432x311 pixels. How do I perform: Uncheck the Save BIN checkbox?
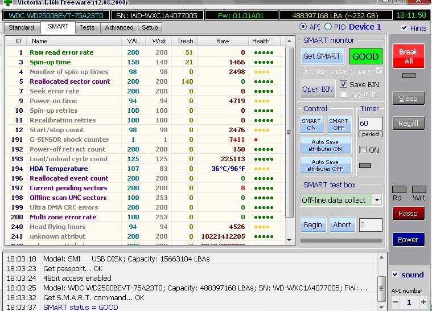pyautogui.click(x=343, y=84)
